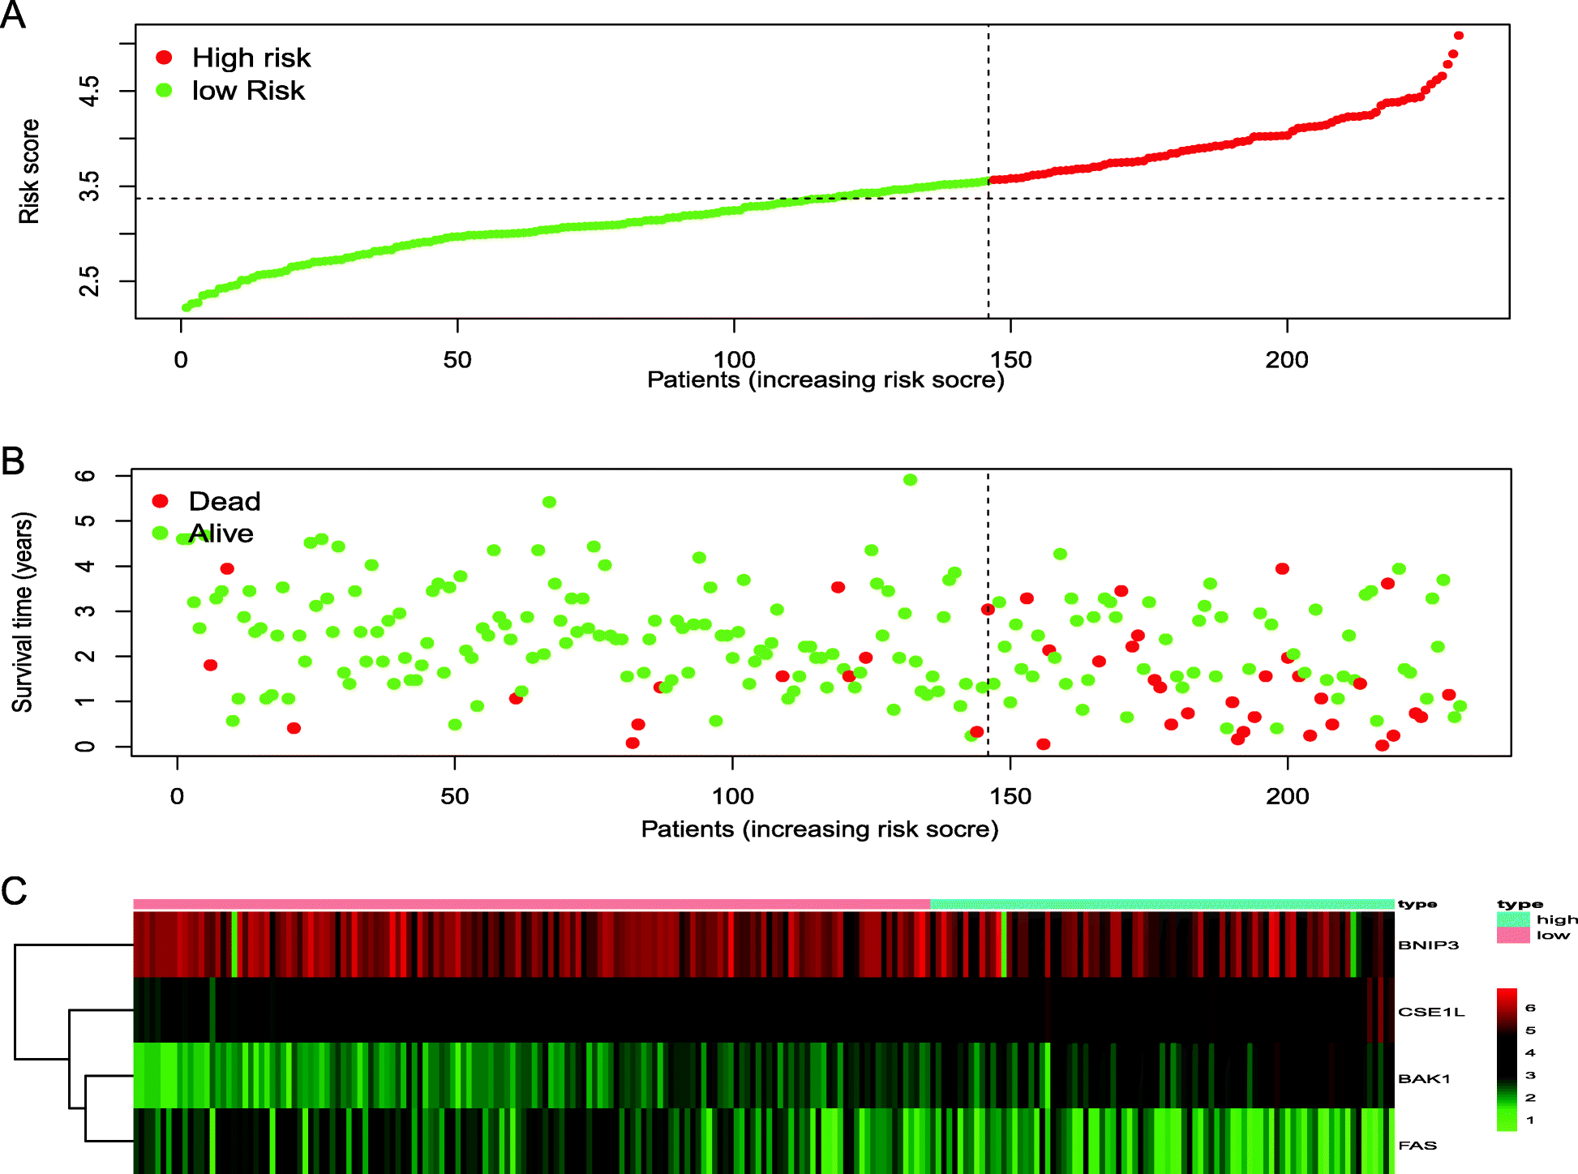Click the 4.5 tick label on risk axis
This screenshot has height=1174, width=1578.
[x=89, y=91]
